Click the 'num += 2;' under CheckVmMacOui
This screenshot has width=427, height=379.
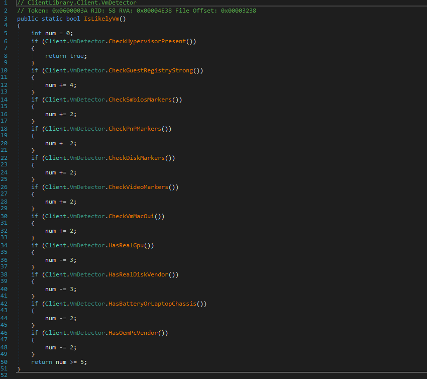click(x=61, y=231)
